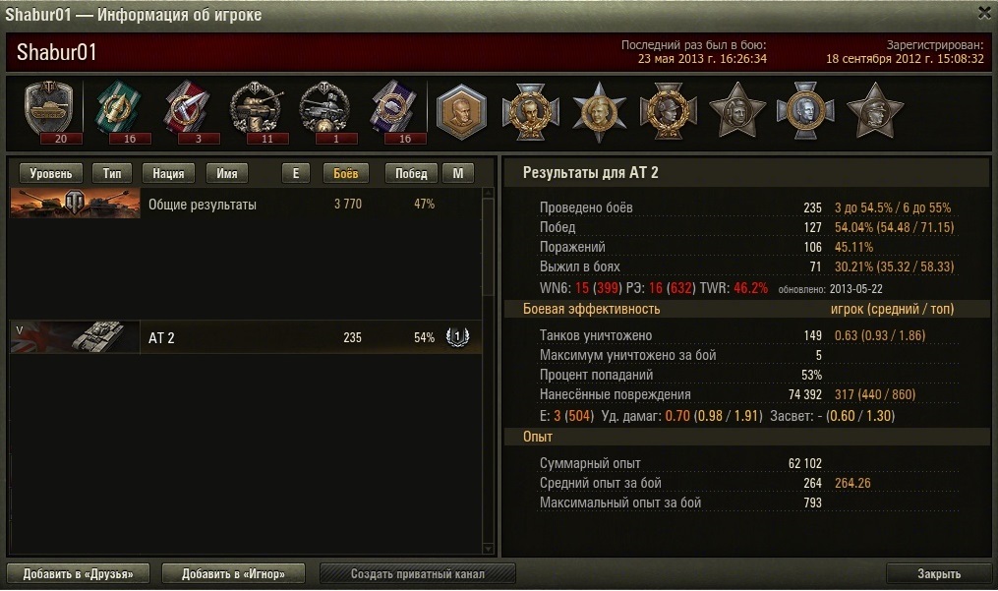
Task: Click the red ribbon medal showing 3
Action: pos(189,111)
